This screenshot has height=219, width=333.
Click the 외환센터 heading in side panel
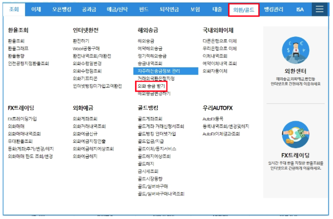coord(296,71)
